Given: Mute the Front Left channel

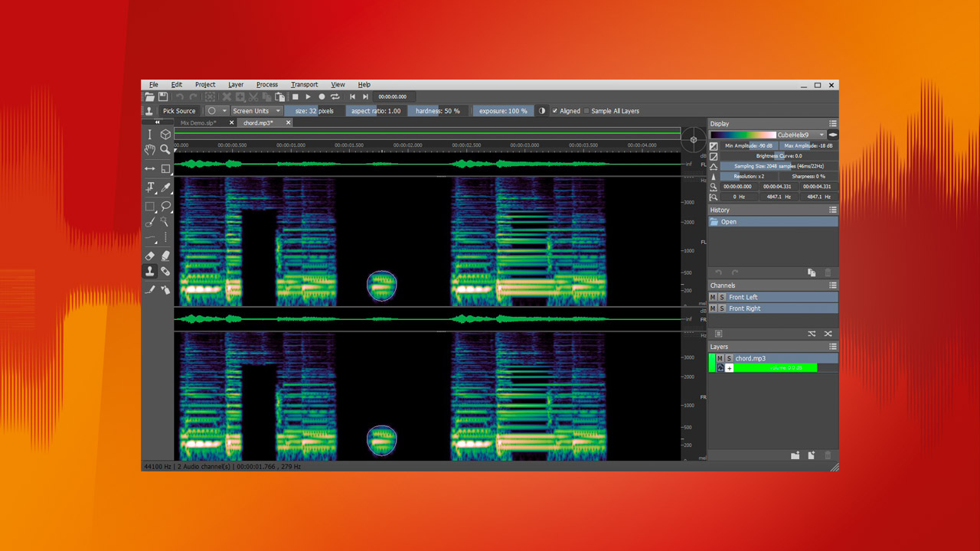Looking at the screenshot, I should point(712,297).
